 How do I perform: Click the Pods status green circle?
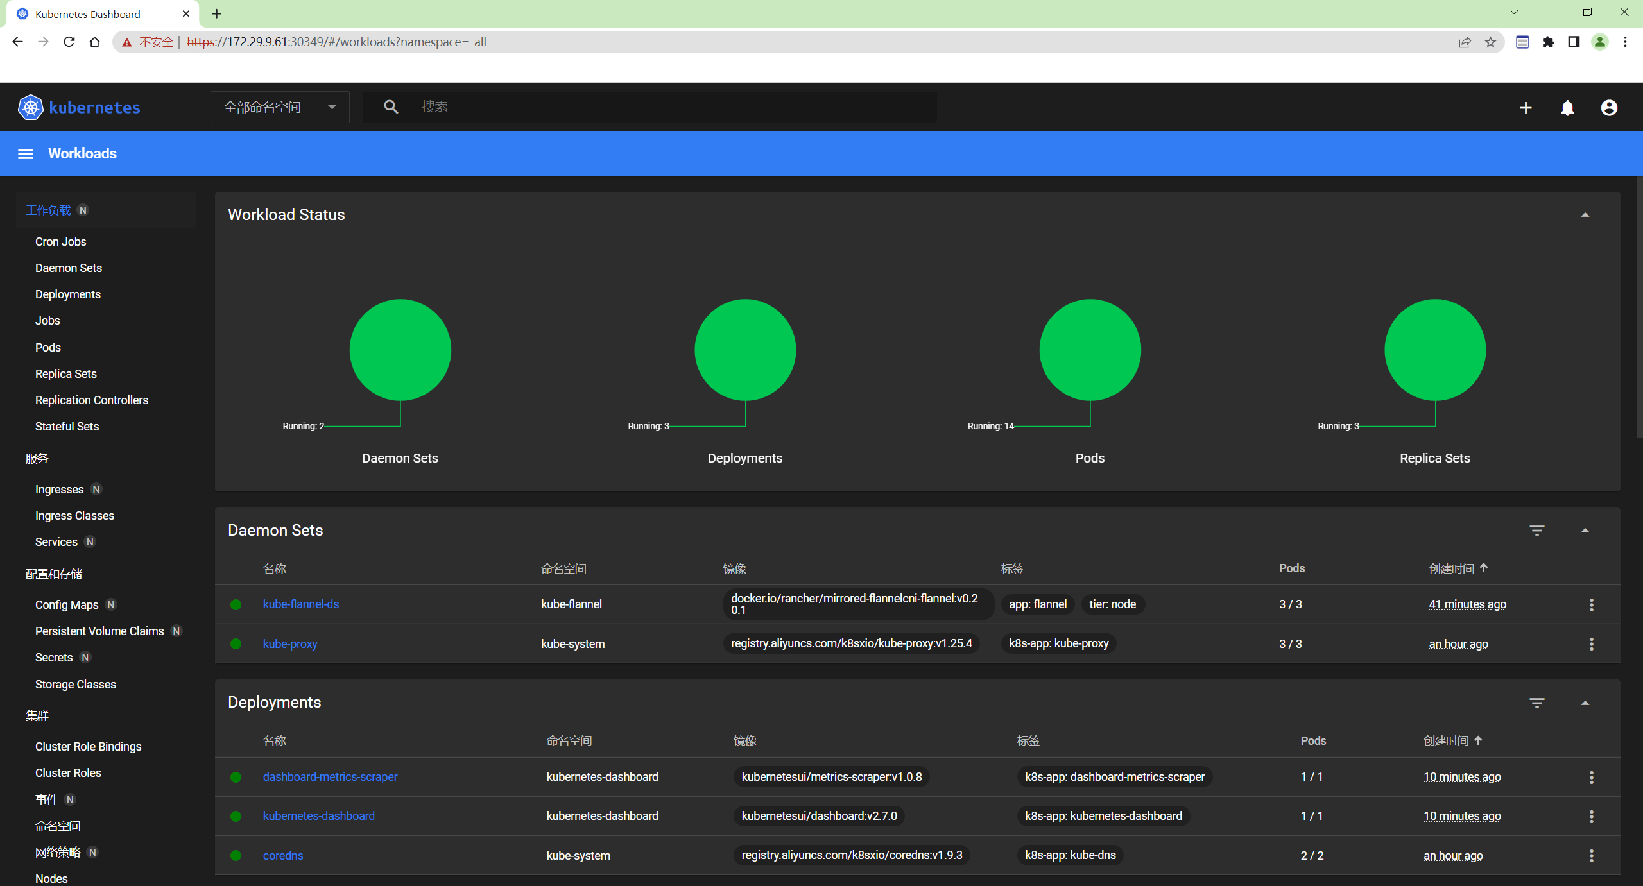pos(1090,350)
